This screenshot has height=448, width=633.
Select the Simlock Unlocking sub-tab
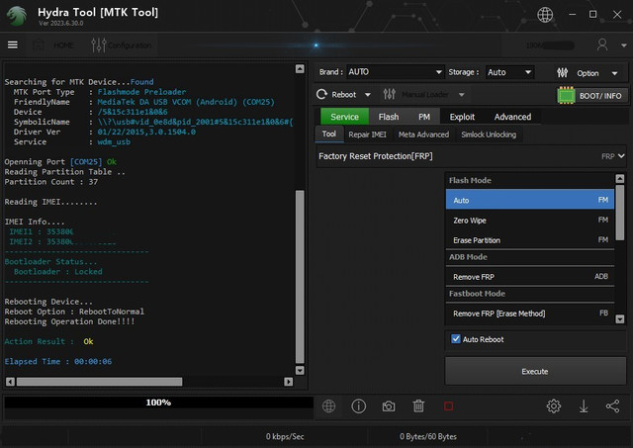(488, 134)
